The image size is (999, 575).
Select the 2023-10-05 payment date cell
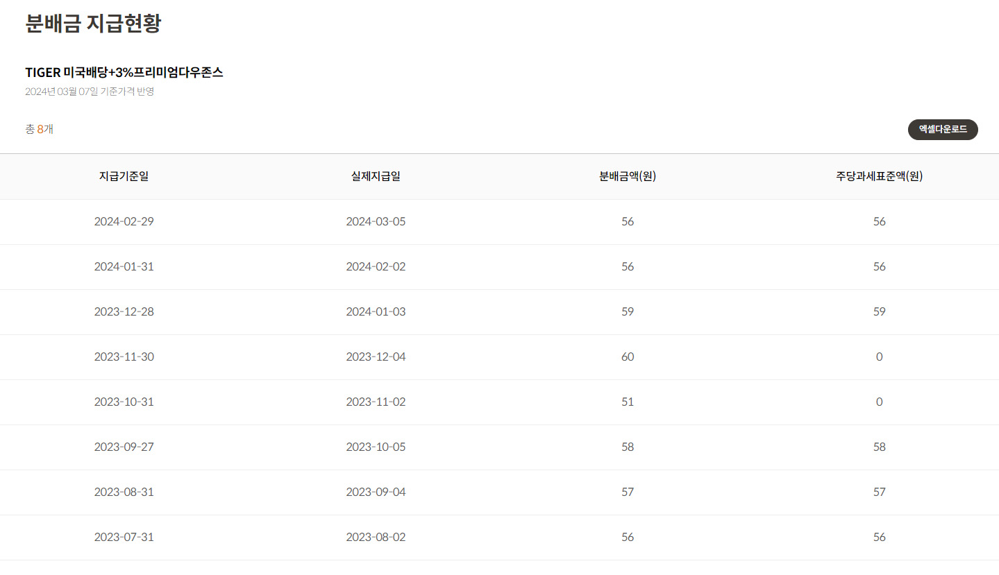click(x=376, y=447)
